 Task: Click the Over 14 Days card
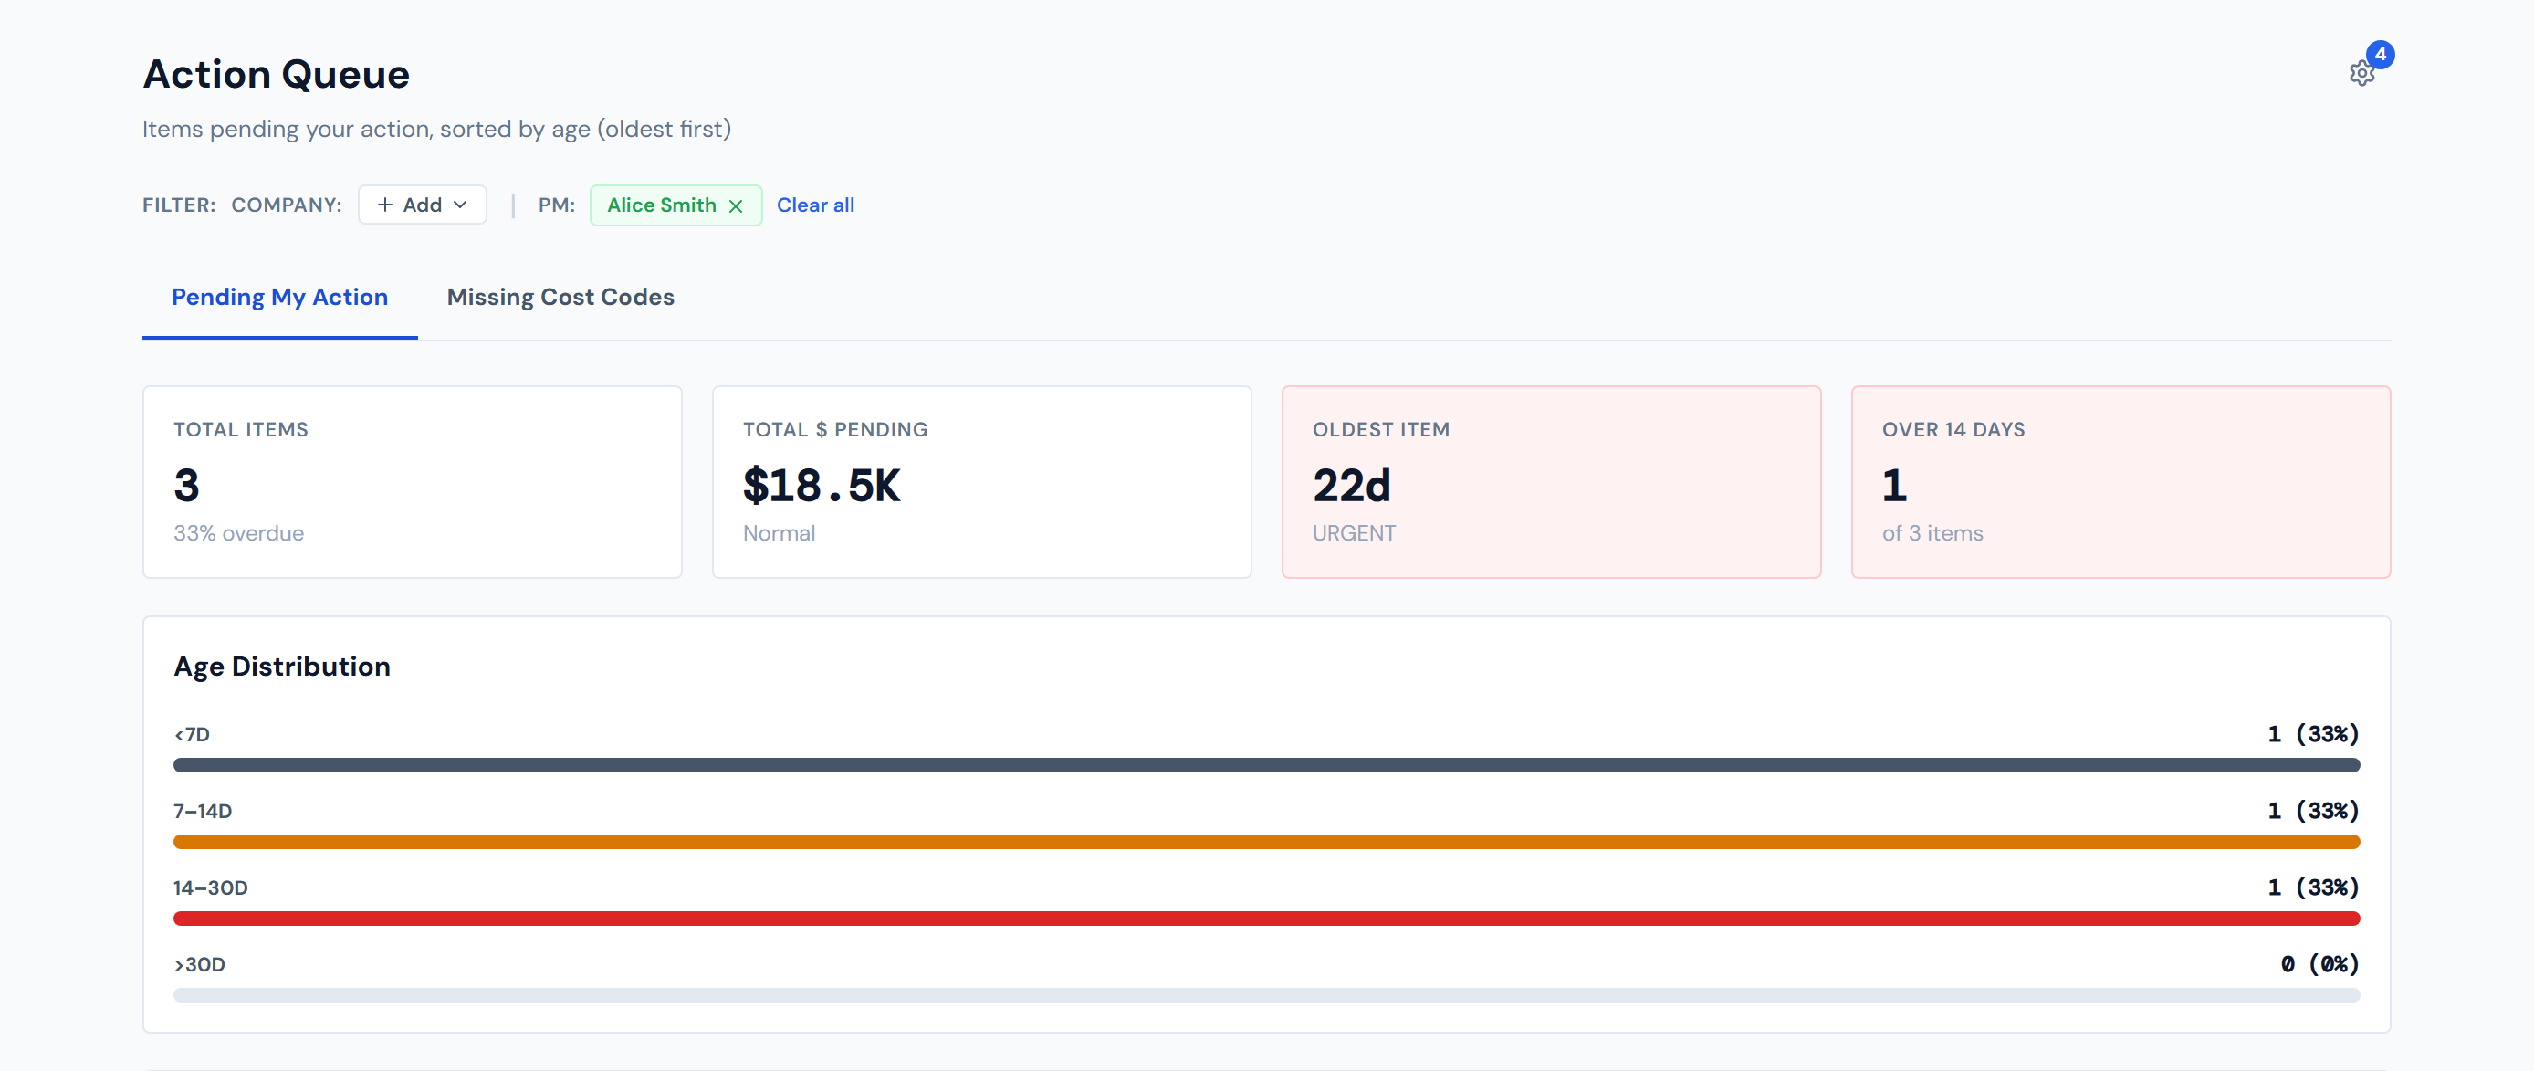click(x=2120, y=481)
